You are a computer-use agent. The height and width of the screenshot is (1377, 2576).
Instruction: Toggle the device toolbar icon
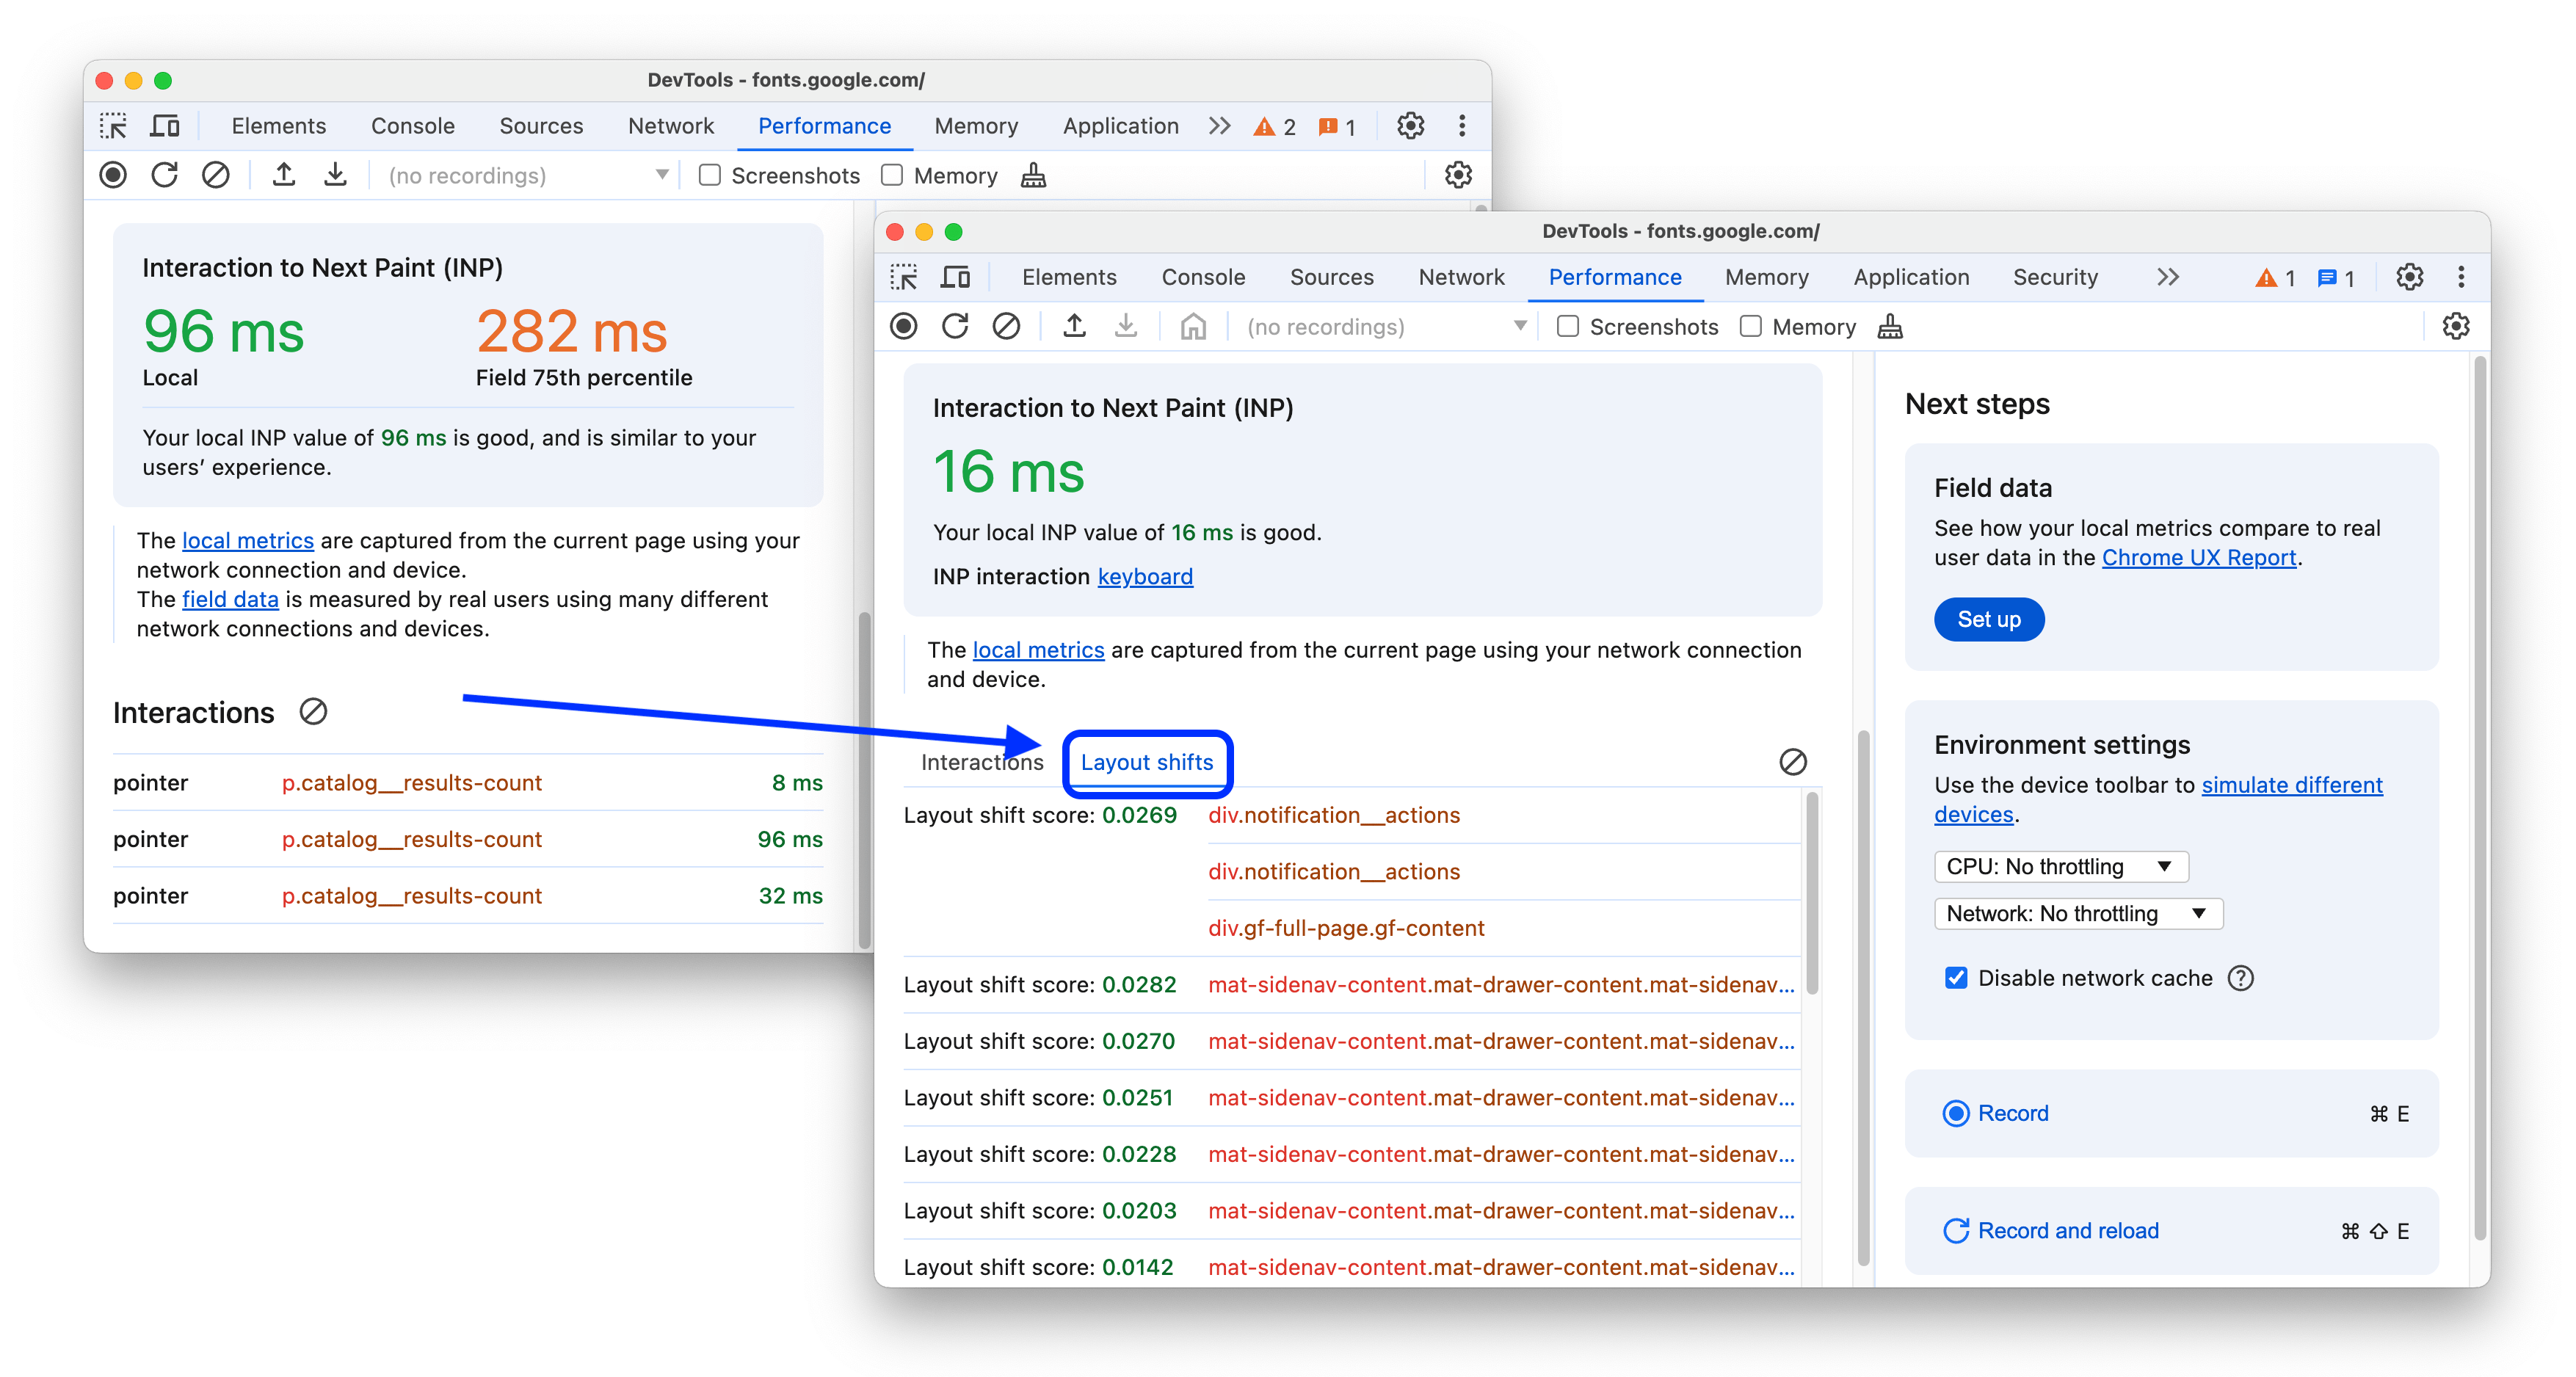[x=955, y=277]
